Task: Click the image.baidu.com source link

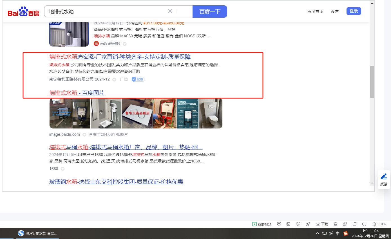Action: (64, 134)
